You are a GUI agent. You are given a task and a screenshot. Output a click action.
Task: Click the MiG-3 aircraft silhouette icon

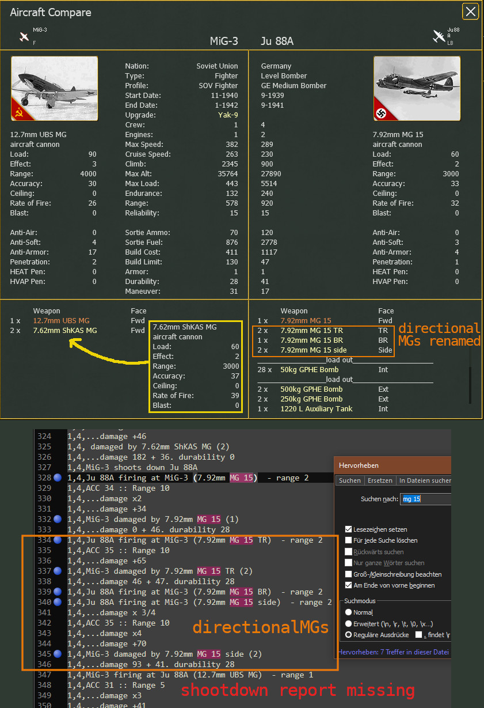click(x=24, y=37)
